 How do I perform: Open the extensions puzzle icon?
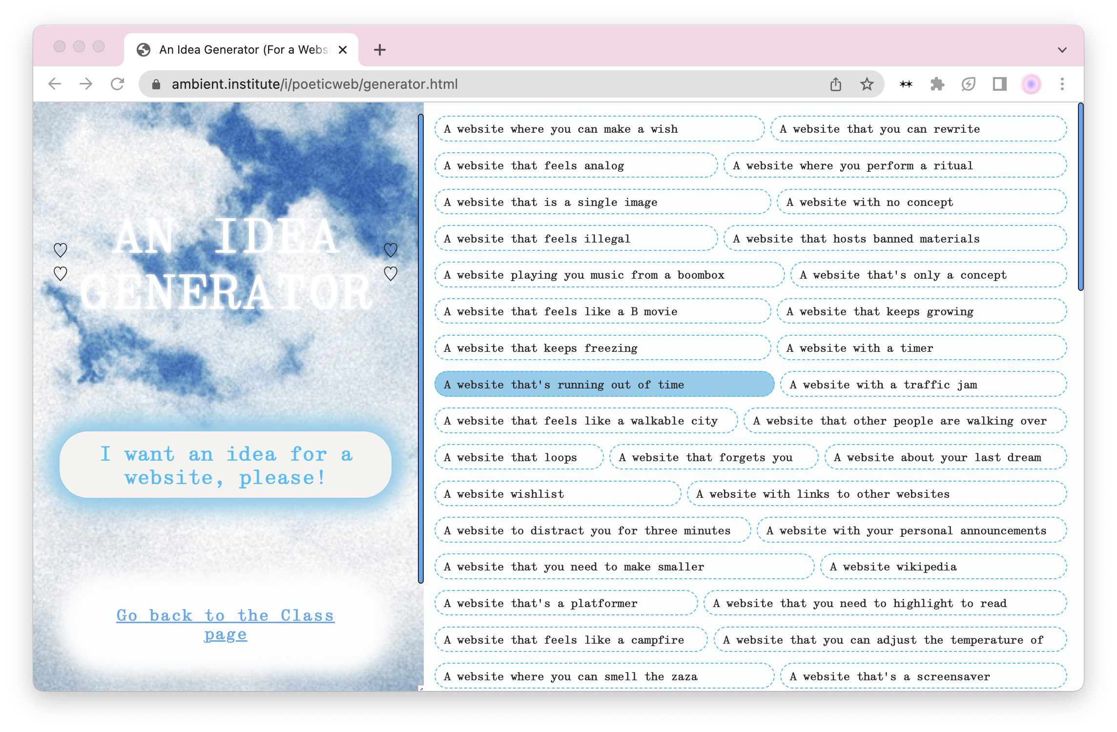937,84
